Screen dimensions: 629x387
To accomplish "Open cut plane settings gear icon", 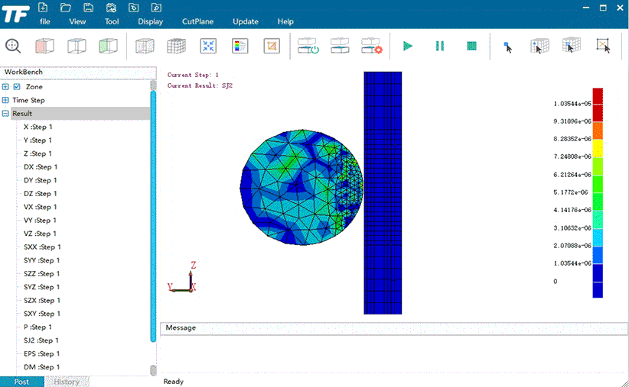I will tap(372, 46).
